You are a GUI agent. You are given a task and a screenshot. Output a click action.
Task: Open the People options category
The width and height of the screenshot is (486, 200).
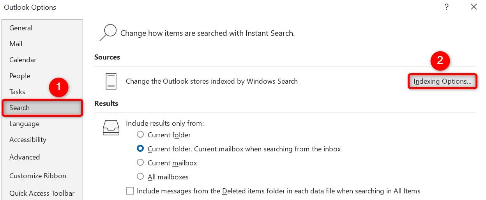click(x=20, y=76)
